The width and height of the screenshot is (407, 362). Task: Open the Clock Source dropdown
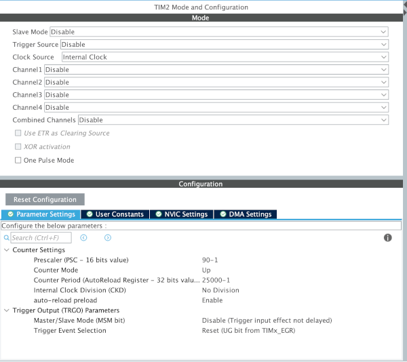[x=225, y=58]
